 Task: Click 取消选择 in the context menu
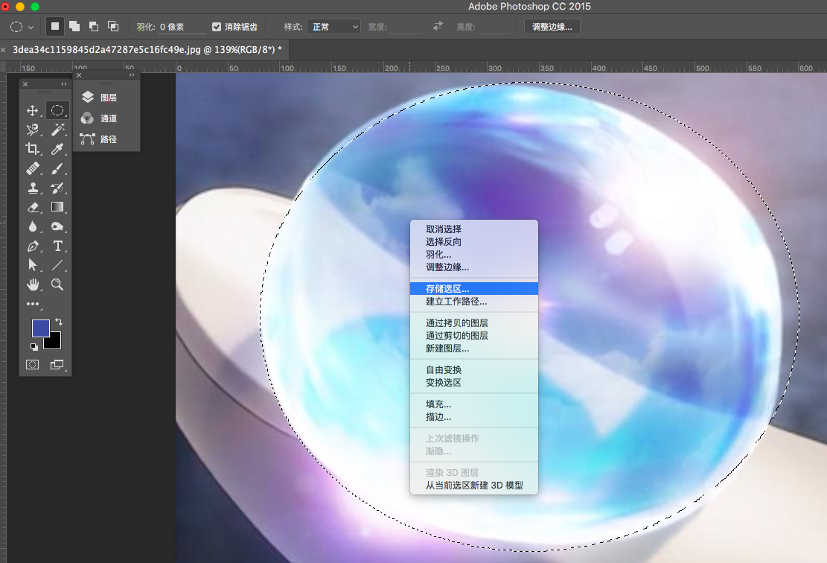tap(447, 229)
